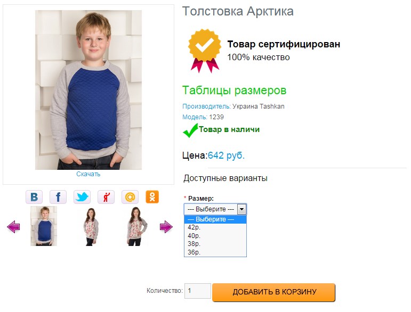Open thumbnail of boy in blue sweatshirt

click(x=44, y=226)
